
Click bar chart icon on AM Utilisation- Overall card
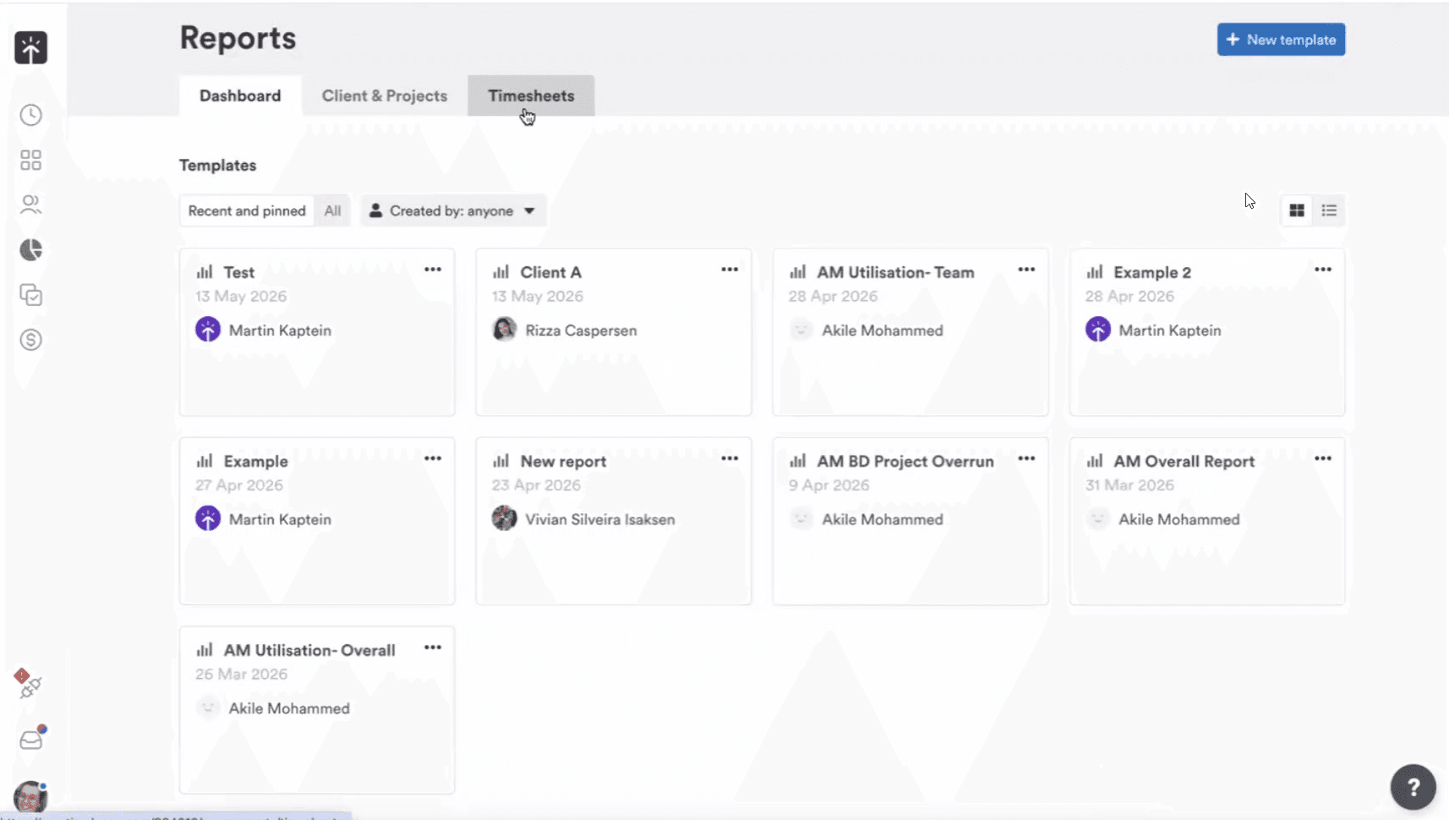click(x=205, y=650)
